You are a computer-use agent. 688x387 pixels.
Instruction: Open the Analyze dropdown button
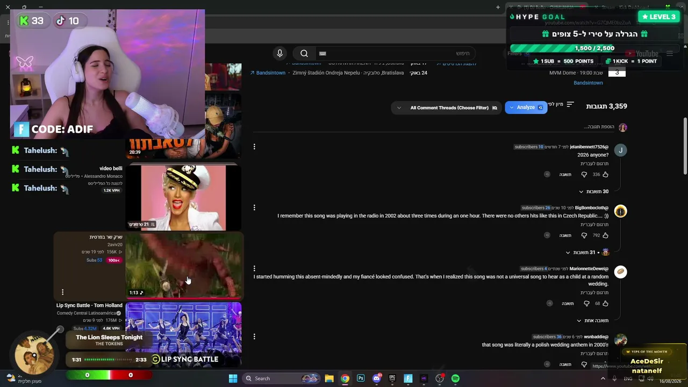tap(526, 107)
